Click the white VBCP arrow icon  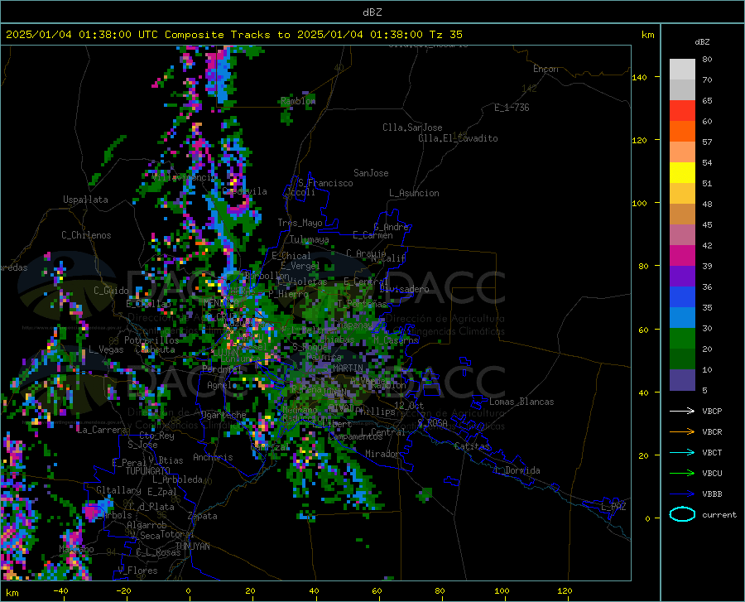coord(682,411)
